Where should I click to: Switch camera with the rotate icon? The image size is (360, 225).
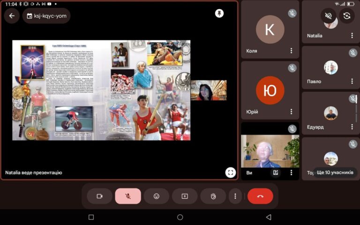[347, 16]
